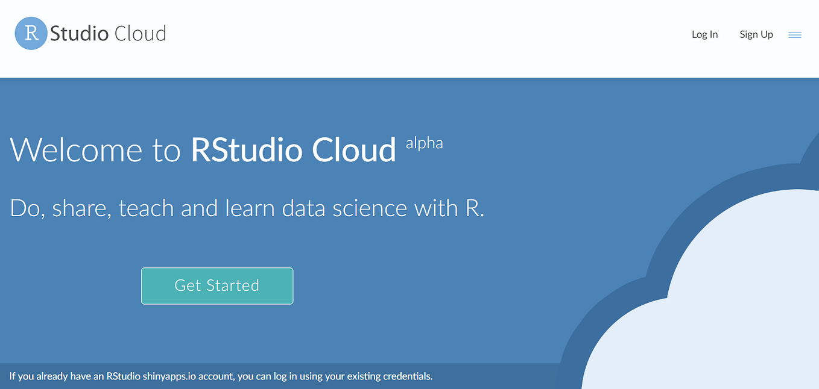
Task: Select the "Studio Cloud" logo text
Action: coord(108,33)
